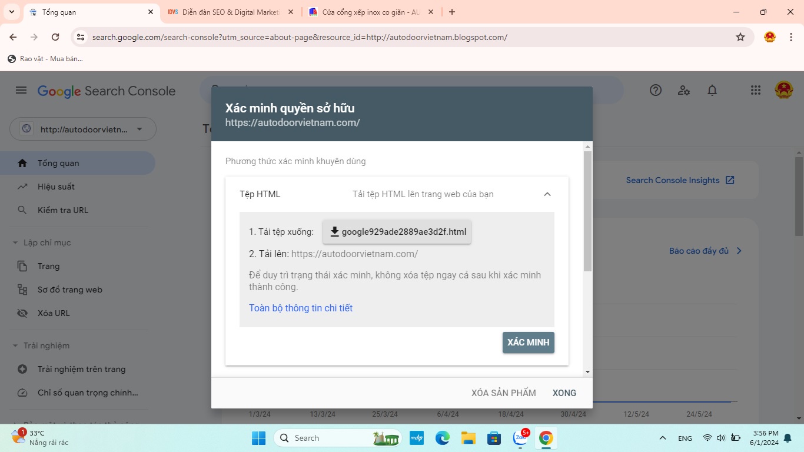Viewport: 804px width, 452px height.
Task: Open Hiệu suất in the sidebar
Action: pos(78,187)
